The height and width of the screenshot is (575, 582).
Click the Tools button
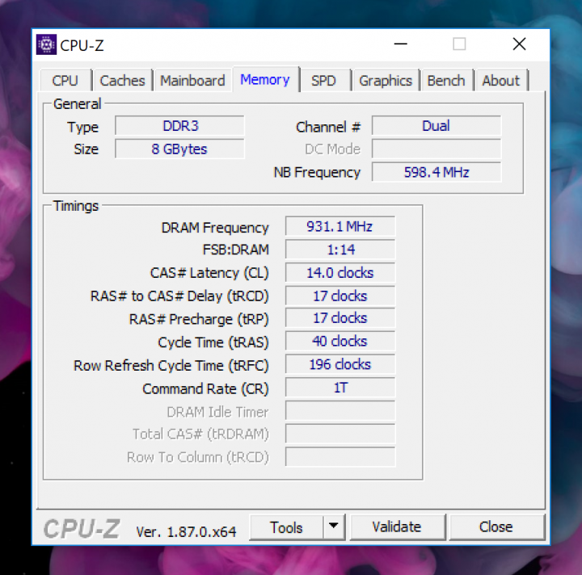tap(286, 527)
